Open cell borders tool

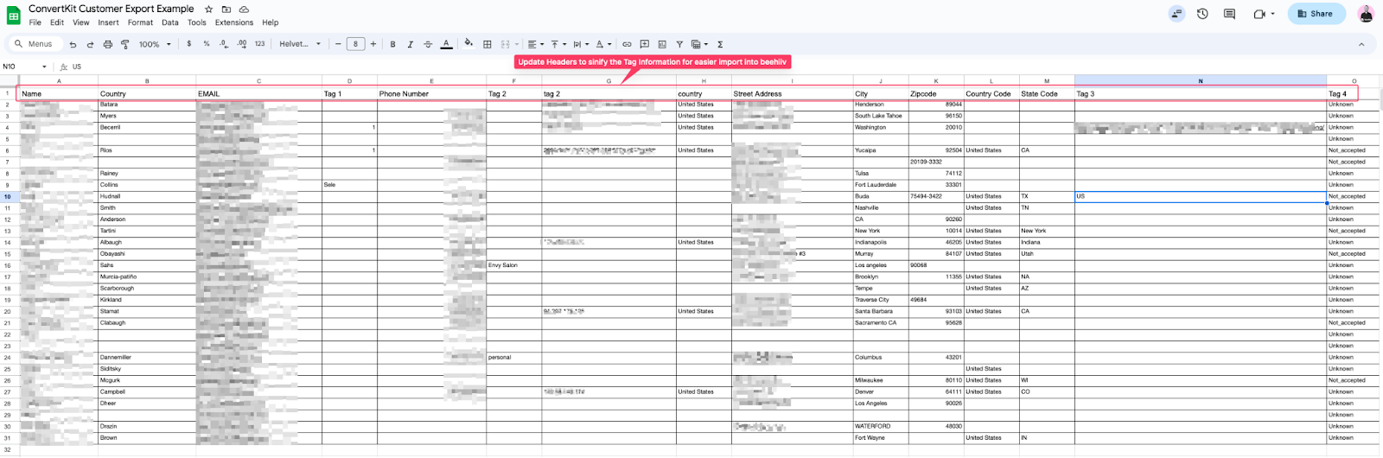(488, 44)
